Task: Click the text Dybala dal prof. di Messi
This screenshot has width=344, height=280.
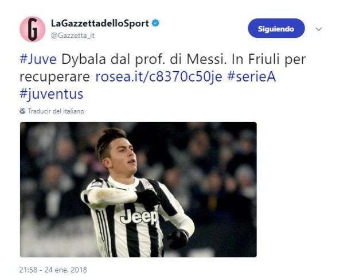Action: tap(144, 59)
